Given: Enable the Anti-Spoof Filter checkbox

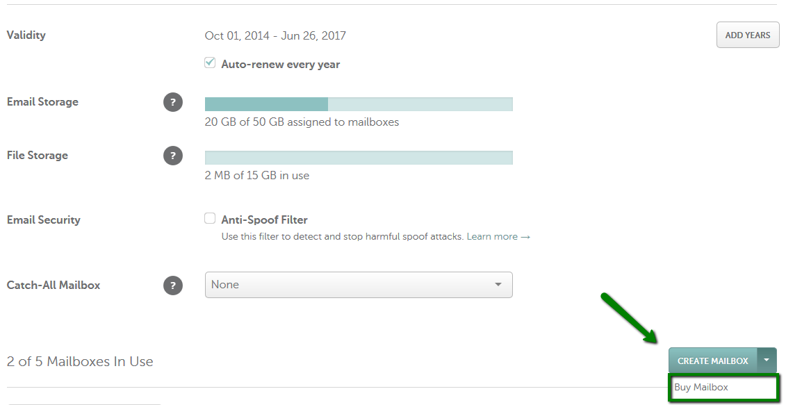Looking at the screenshot, I should 210,219.
